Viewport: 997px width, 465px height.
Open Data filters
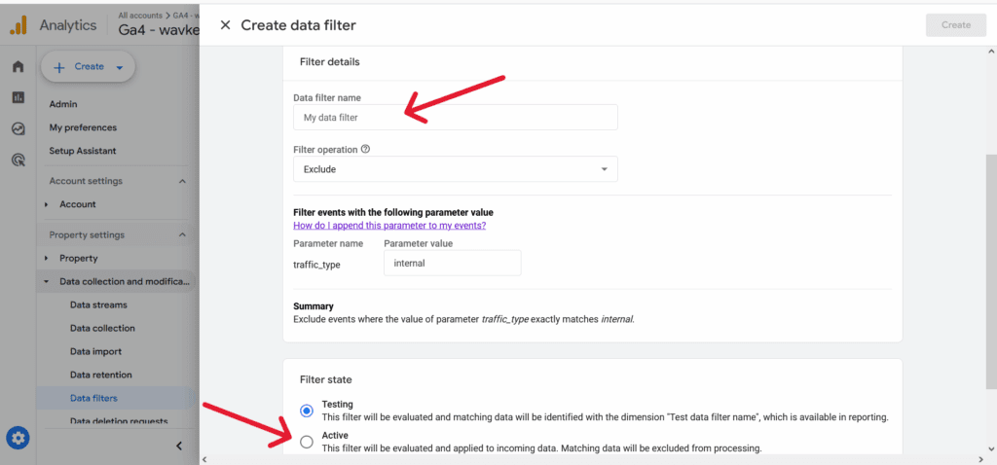tap(93, 399)
